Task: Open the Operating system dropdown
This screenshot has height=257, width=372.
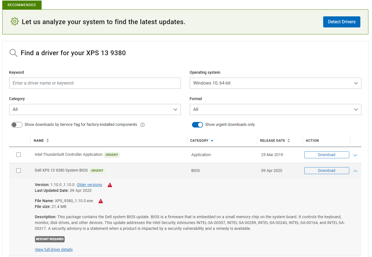Action: tap(275, 83)
